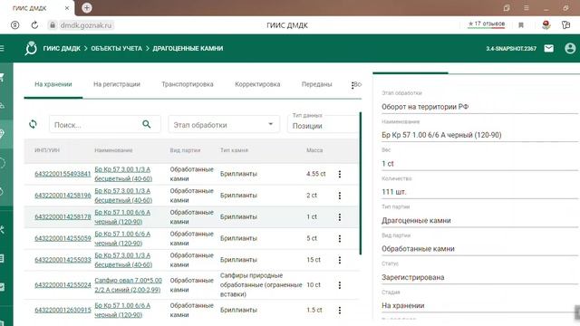Switch to На хранении tab
The height and width of the screenshot is (326, 580).
53,84
